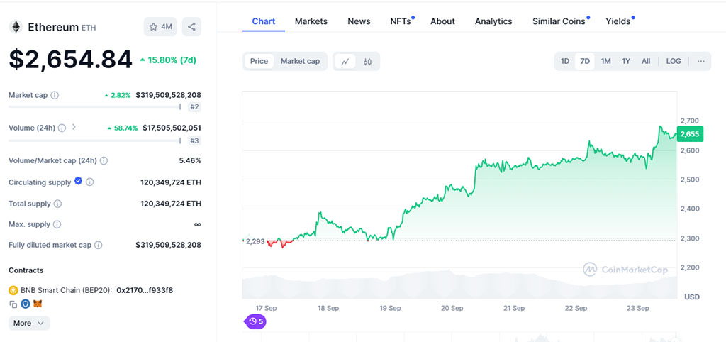The image size is (726, 342).
Task: Click the purple history events badge
Action: pos(255,321)
